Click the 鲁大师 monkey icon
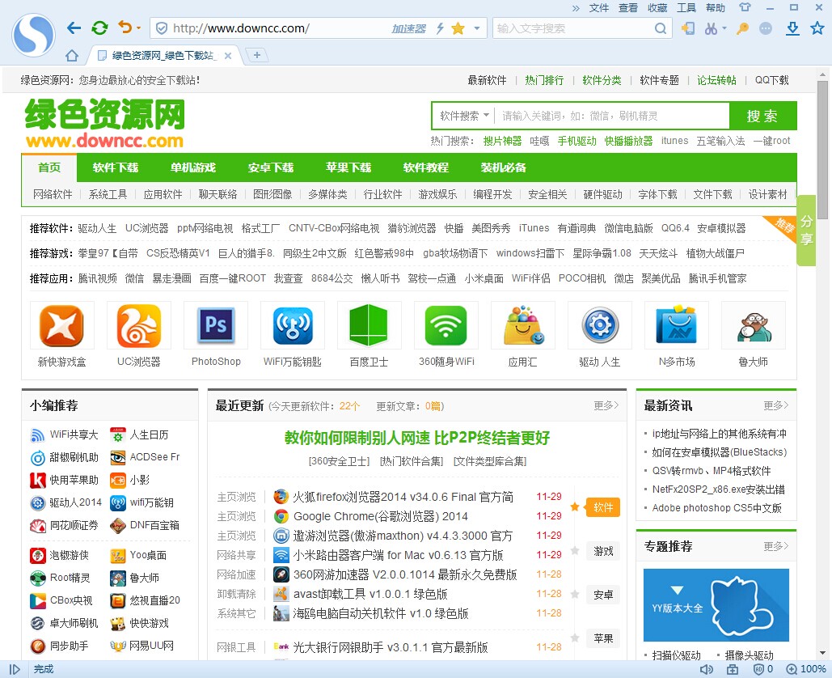Image resolution: width=832 pixels, height=678 pixels. pyautogui.click(x=753, y=324)
